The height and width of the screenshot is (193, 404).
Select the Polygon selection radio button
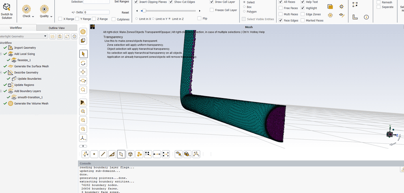click(x=244, y=11)
